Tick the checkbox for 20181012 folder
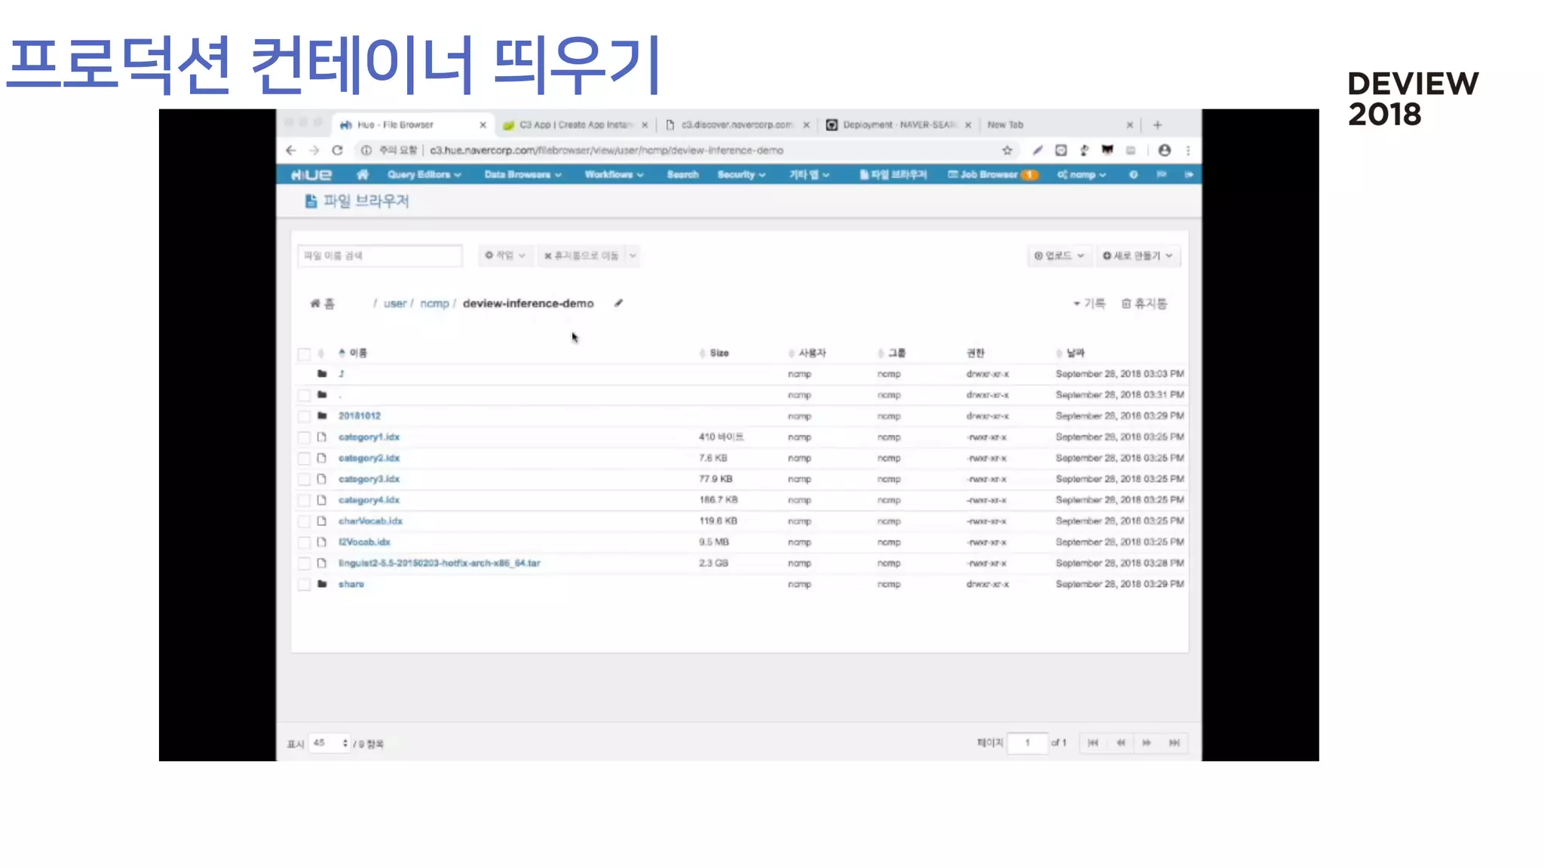 (304, 416)
